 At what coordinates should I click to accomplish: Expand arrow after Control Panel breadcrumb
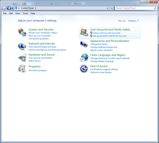tap(36, 8)
